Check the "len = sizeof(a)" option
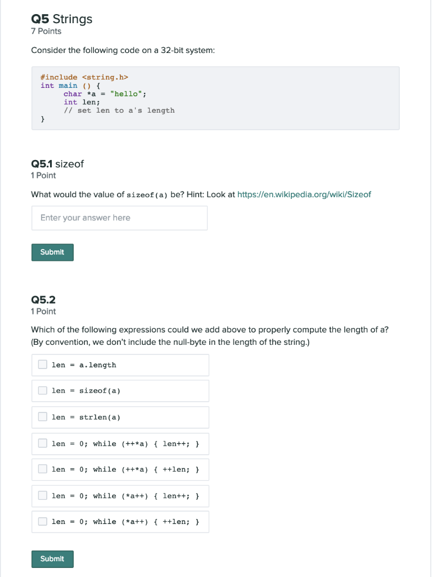The height and width of the screenshot is (577, 432). click(x=42, y=390)
